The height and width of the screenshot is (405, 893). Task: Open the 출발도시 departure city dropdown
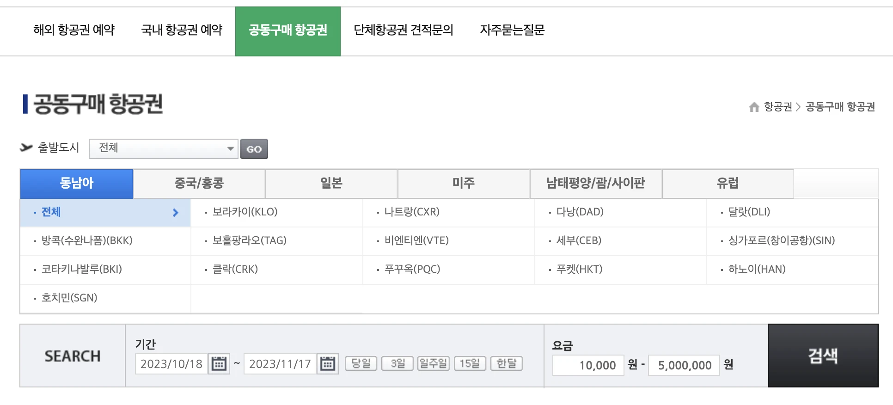(164, 148)
